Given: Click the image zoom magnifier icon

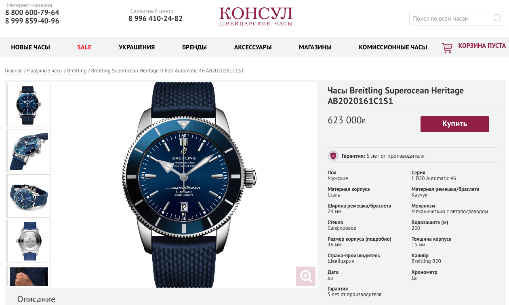Looking at the screenshot, I should (x=306, y=277).
